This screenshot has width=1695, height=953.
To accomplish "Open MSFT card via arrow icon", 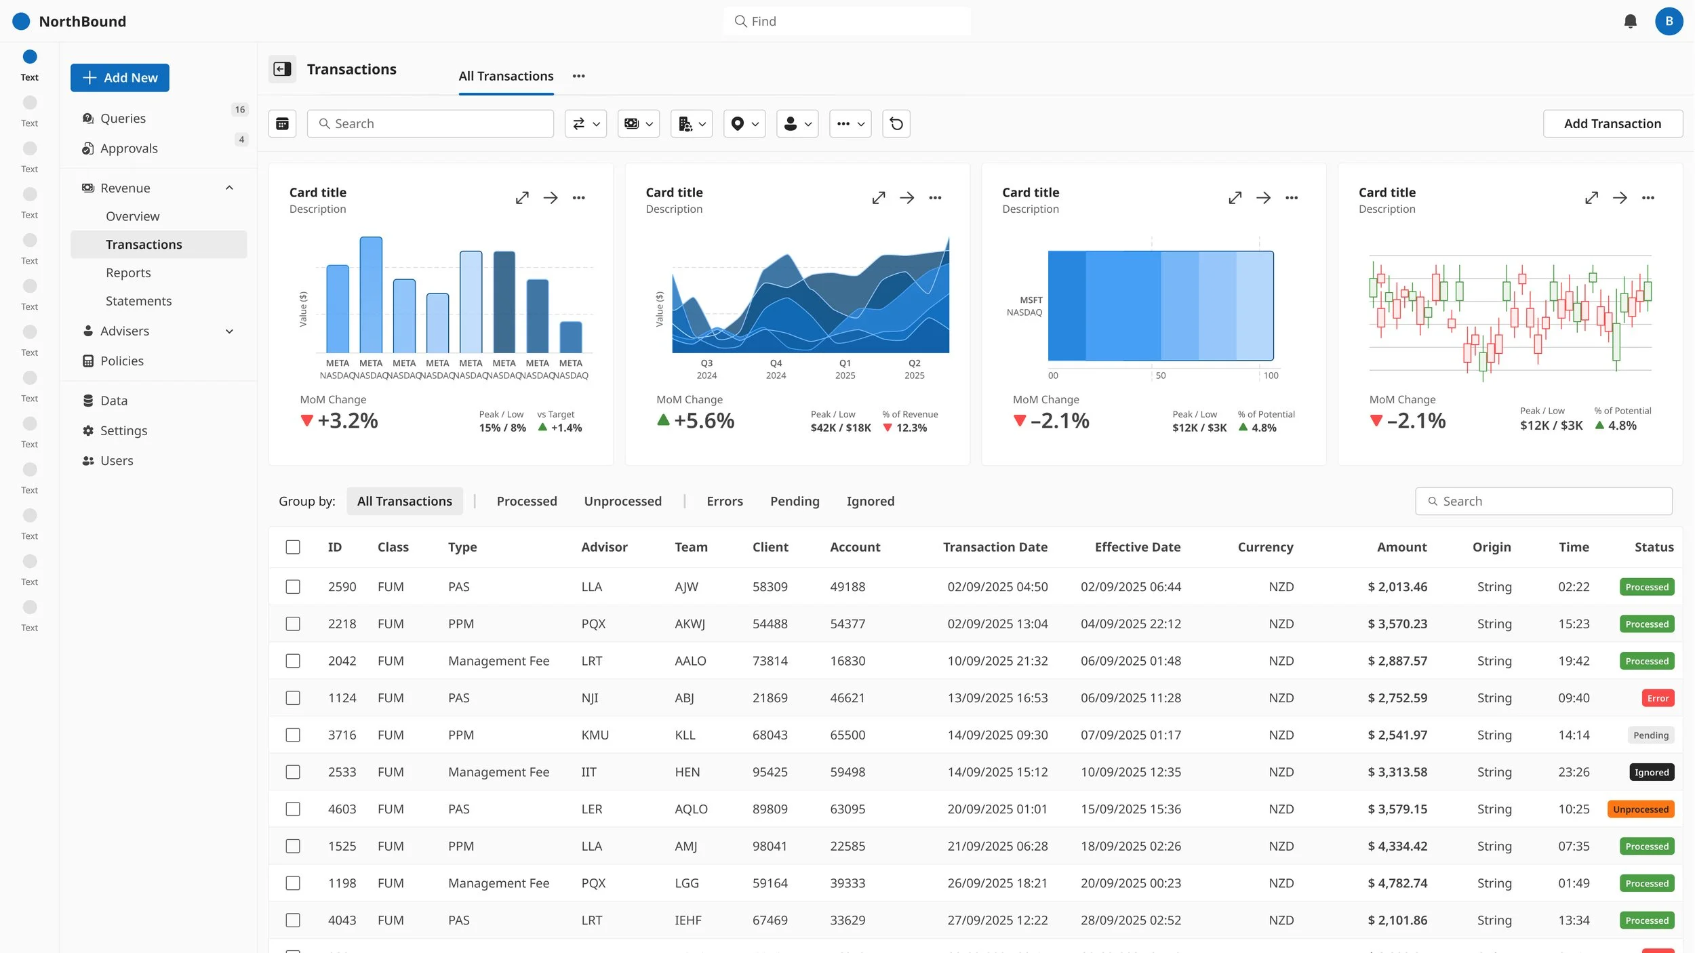I will 1263,198.
